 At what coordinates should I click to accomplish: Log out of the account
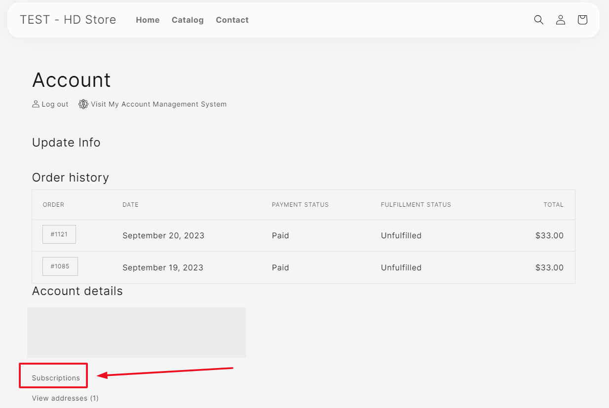[x=54, y=104]
